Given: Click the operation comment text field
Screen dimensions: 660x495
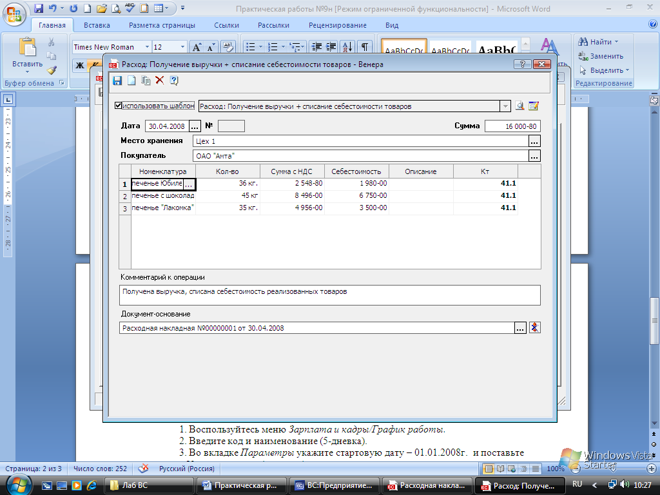Looking at the screenshot, I should coord(329,295).
